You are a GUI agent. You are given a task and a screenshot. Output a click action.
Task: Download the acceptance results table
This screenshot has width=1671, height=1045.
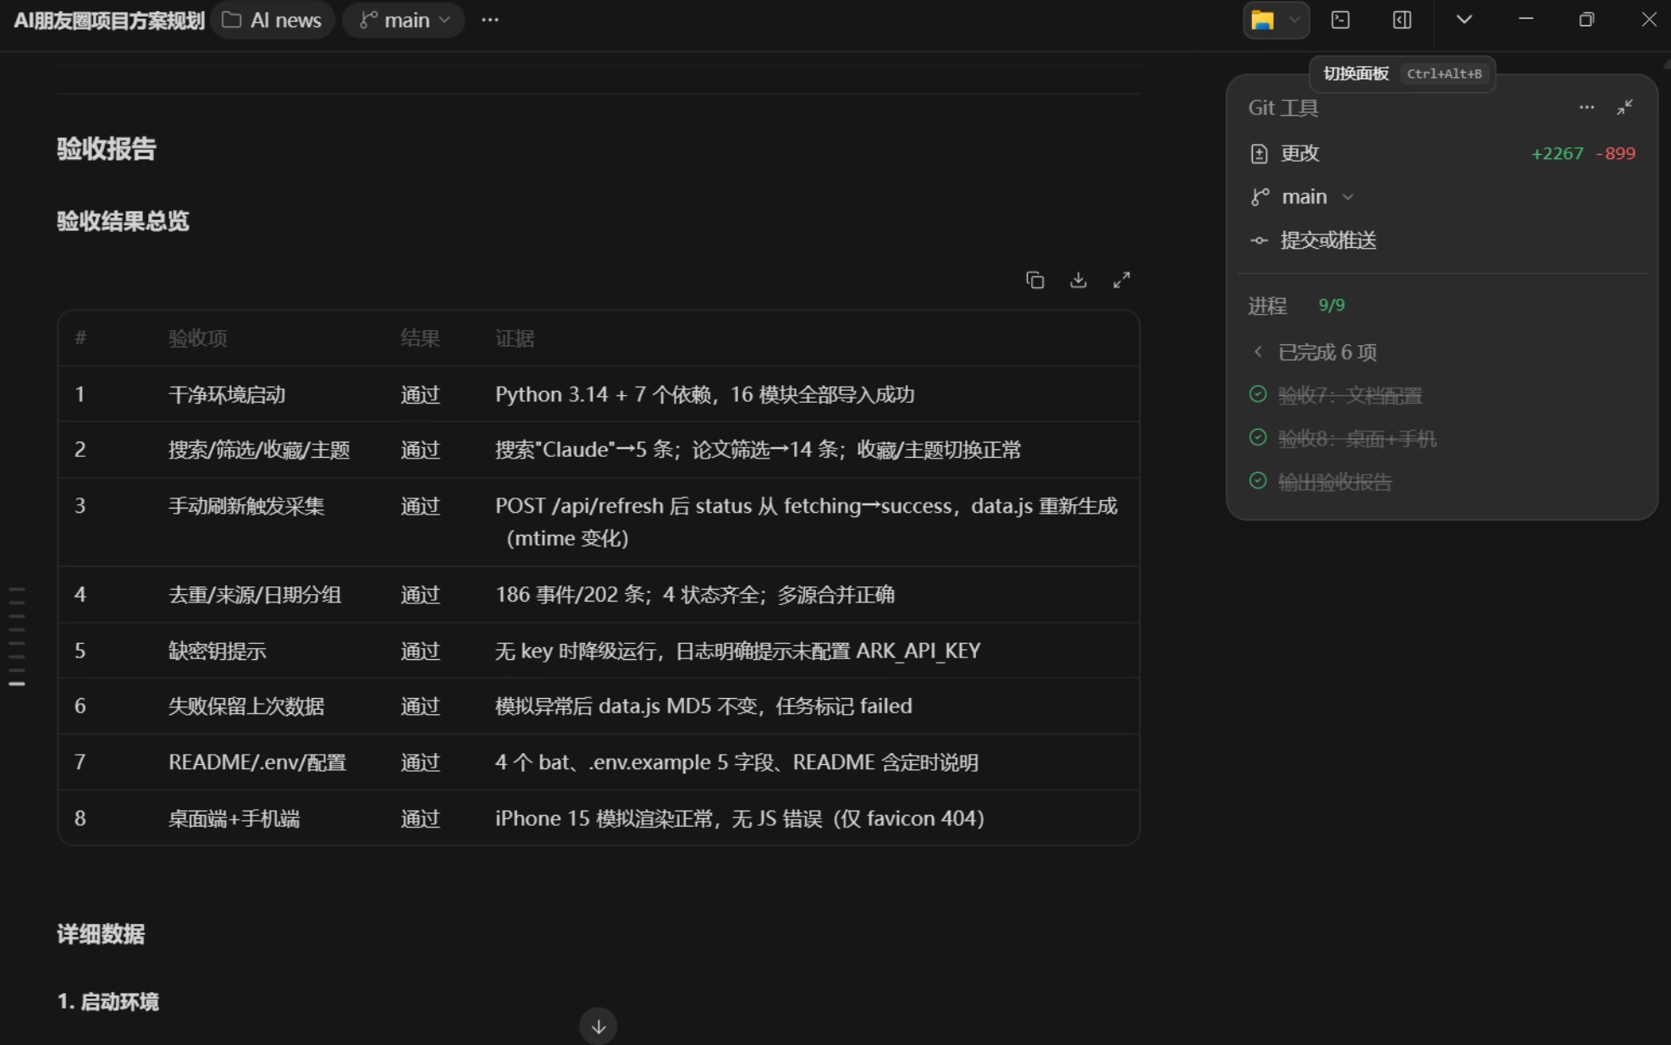tap(1078, 280)
